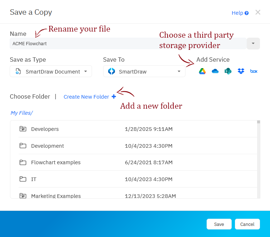Click the Developers shared folder icon
Viewport: 270px width, 237px height.
pos(23,129)
